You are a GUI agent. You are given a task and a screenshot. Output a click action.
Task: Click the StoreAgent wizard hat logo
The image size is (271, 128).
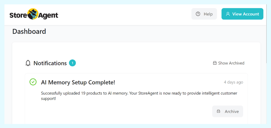33,14
